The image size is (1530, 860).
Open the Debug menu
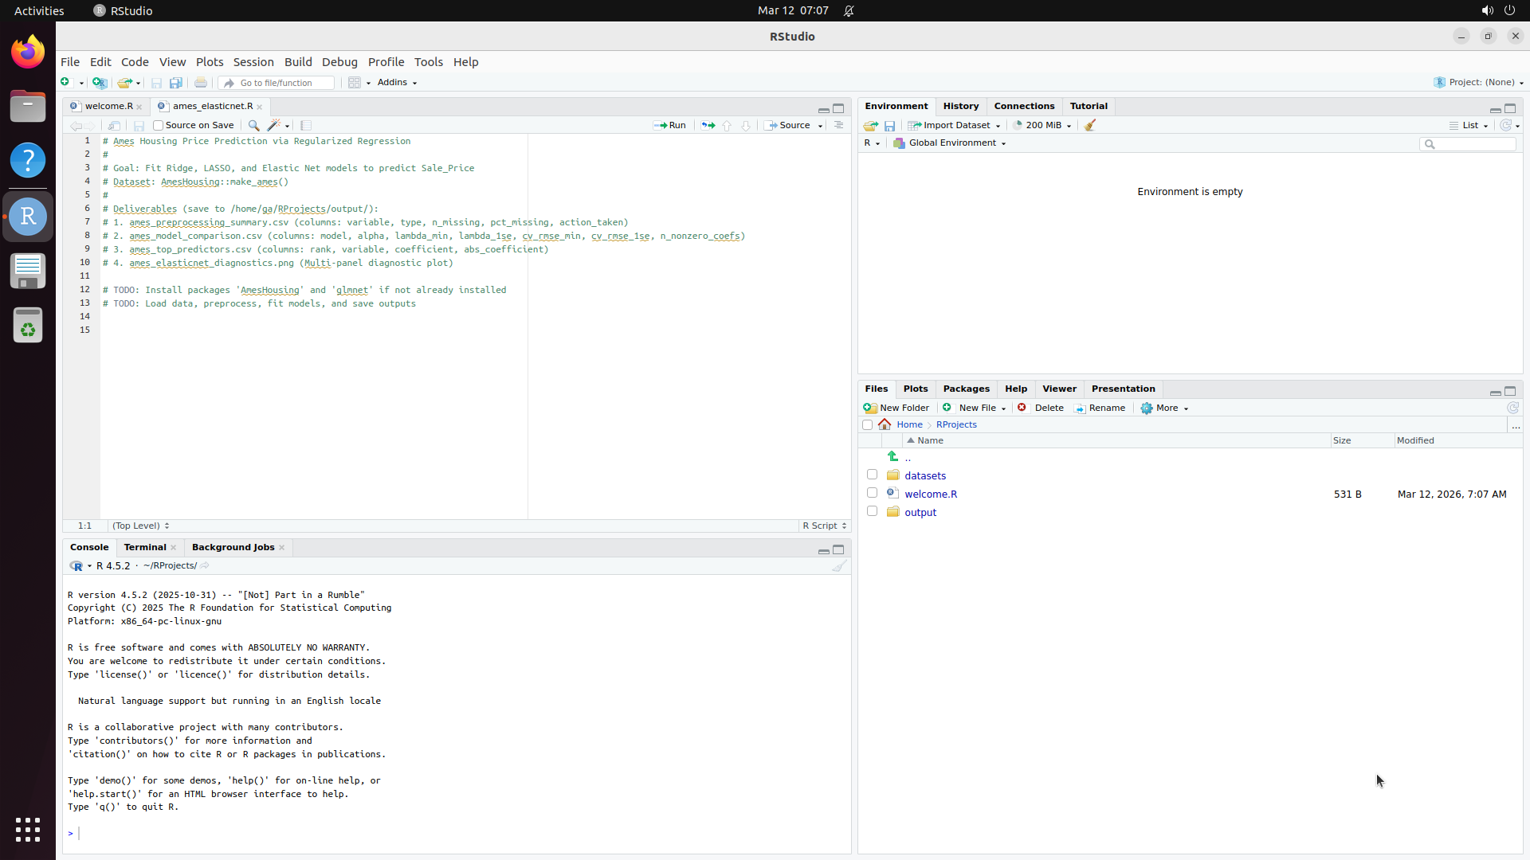339,61
